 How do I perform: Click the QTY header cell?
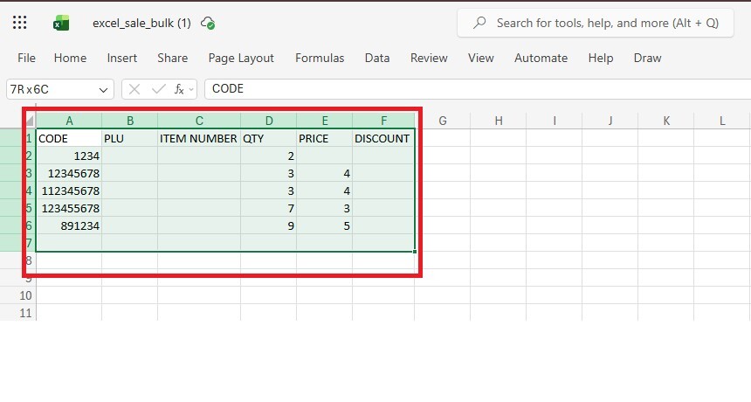click(x=269, y=138)
